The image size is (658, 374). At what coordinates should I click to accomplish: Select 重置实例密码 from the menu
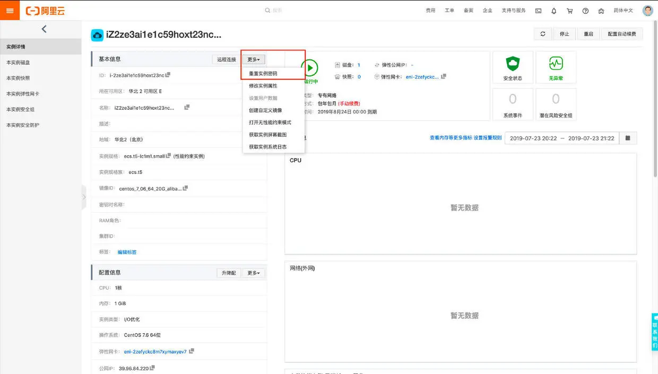263,73
